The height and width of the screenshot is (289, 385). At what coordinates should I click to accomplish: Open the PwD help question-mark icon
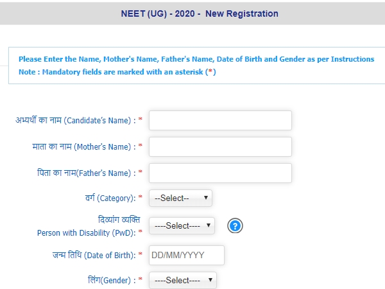[235, 226]
